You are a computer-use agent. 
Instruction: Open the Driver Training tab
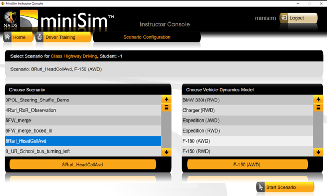(x=63, y=37)
